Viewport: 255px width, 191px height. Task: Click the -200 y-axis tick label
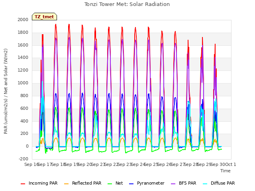point(24,159)
